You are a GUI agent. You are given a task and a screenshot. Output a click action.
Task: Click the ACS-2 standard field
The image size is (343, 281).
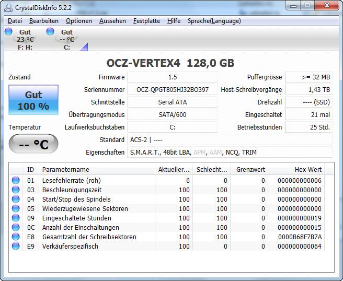pyautogui.click(x=230, y=139)
